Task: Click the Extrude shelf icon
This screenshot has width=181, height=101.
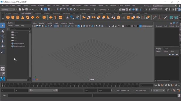Action: click(x=108, y=17)
